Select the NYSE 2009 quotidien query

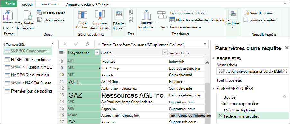[x=28, y=59]
